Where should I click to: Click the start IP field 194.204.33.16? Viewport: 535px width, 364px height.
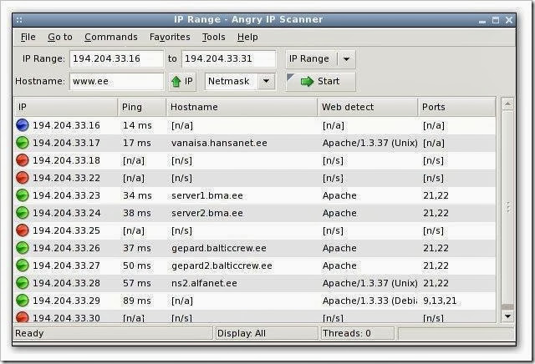click(117, 59)
